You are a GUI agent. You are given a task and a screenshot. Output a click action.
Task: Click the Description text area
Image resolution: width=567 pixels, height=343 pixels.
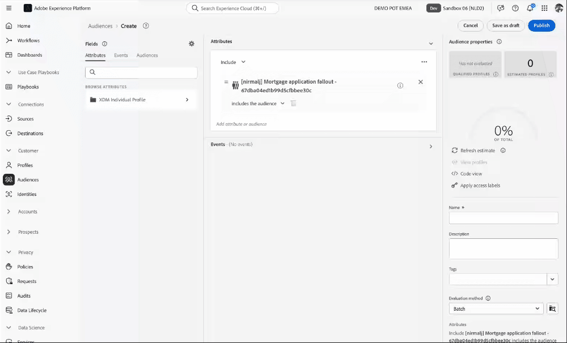503,248
